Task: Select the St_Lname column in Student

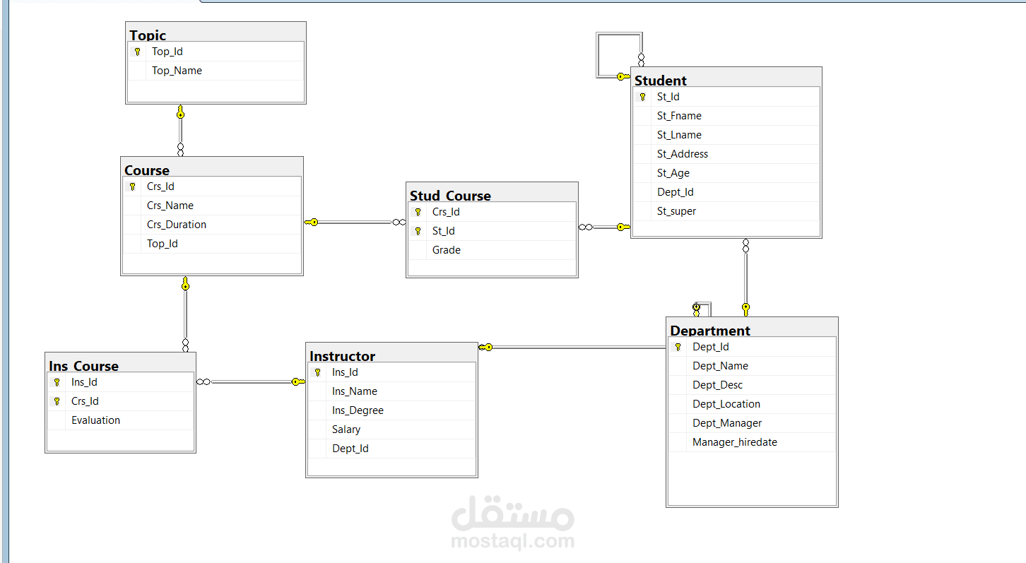Action: [726, 135]
